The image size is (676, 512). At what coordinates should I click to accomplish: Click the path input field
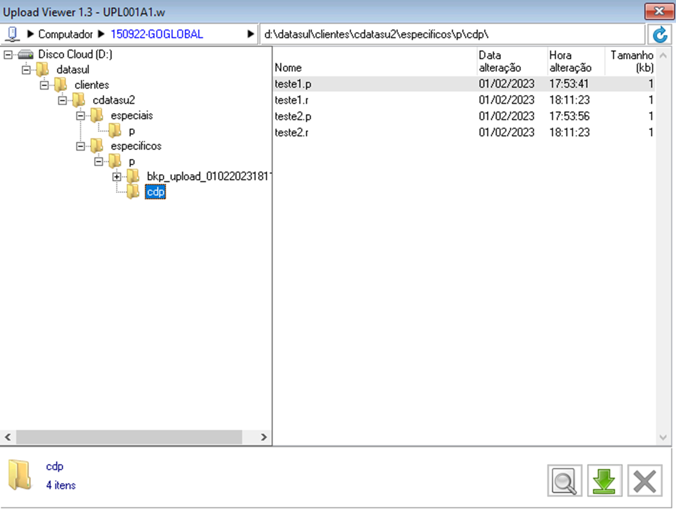(452, 34)
